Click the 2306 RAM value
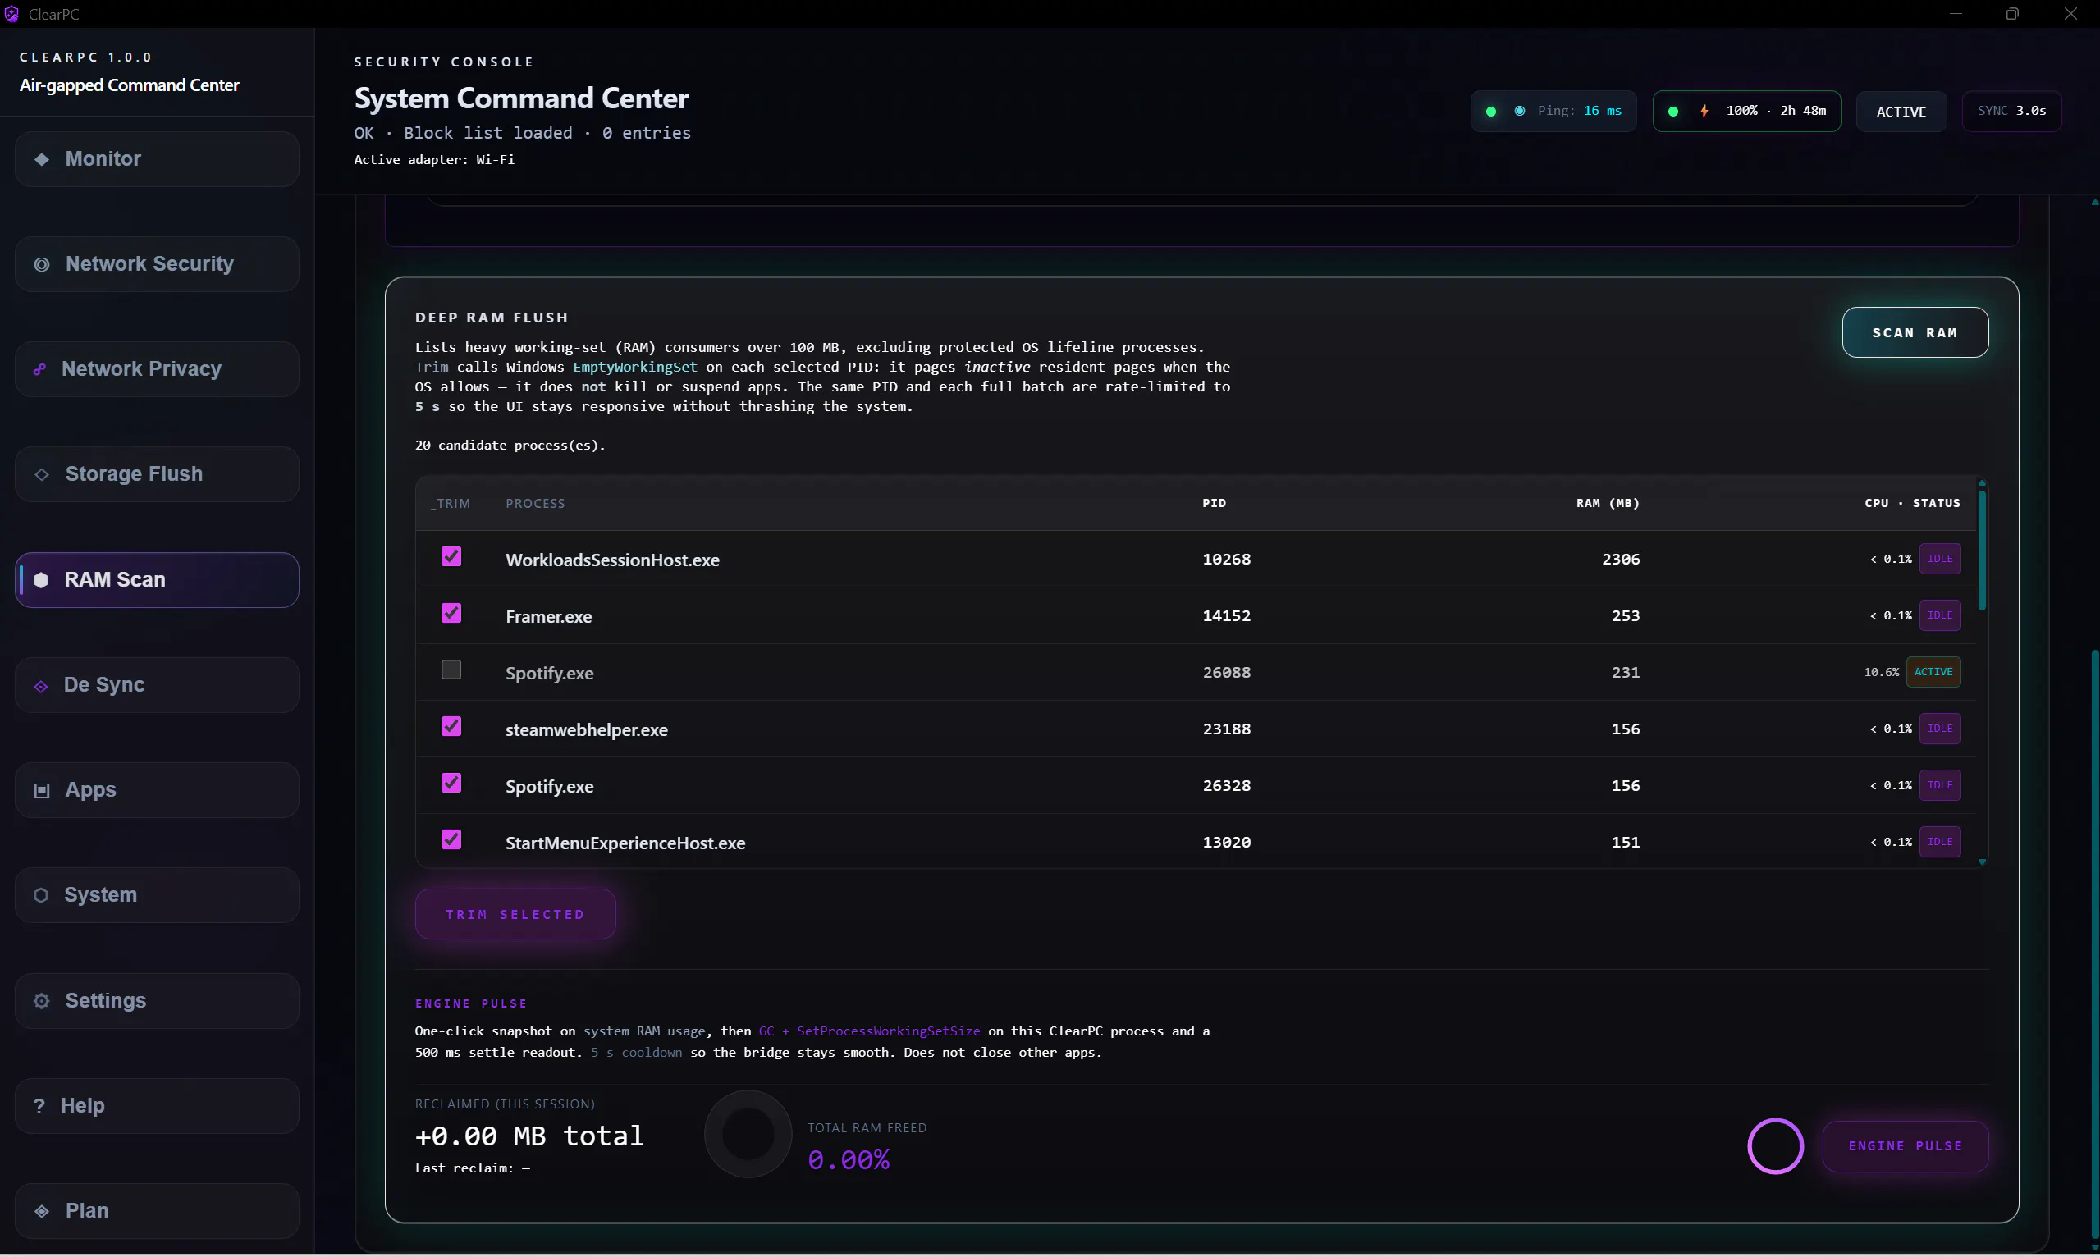The image size is (2100, 1257). [1621, 559]
